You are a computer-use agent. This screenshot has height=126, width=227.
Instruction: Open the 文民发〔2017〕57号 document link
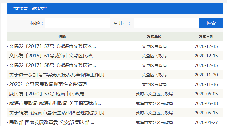pyautogui.click(x=53, y=46)
